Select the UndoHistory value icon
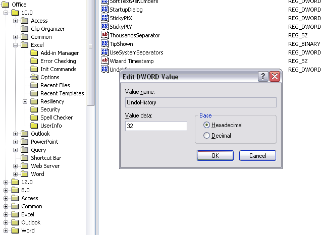324x235 pixels. 105,69
